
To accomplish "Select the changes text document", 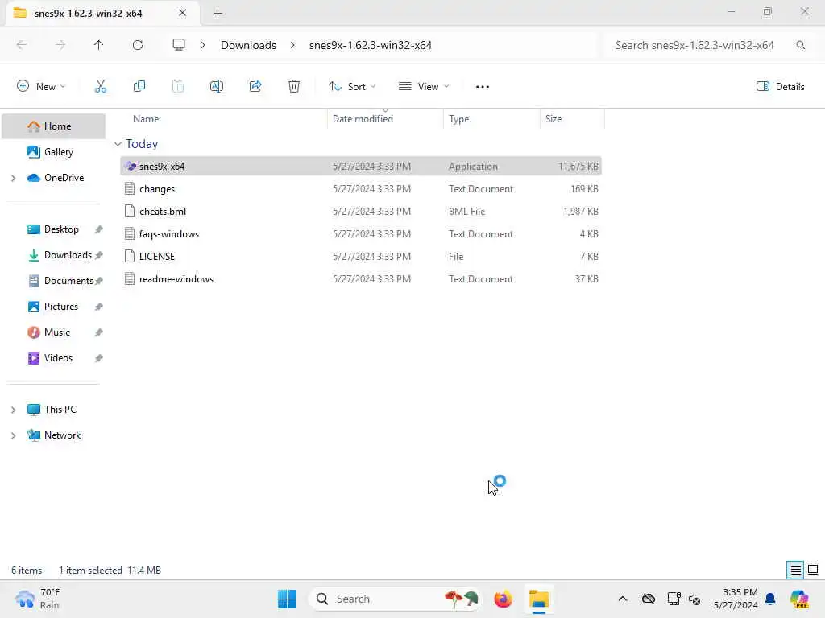I will click(360, 188).
